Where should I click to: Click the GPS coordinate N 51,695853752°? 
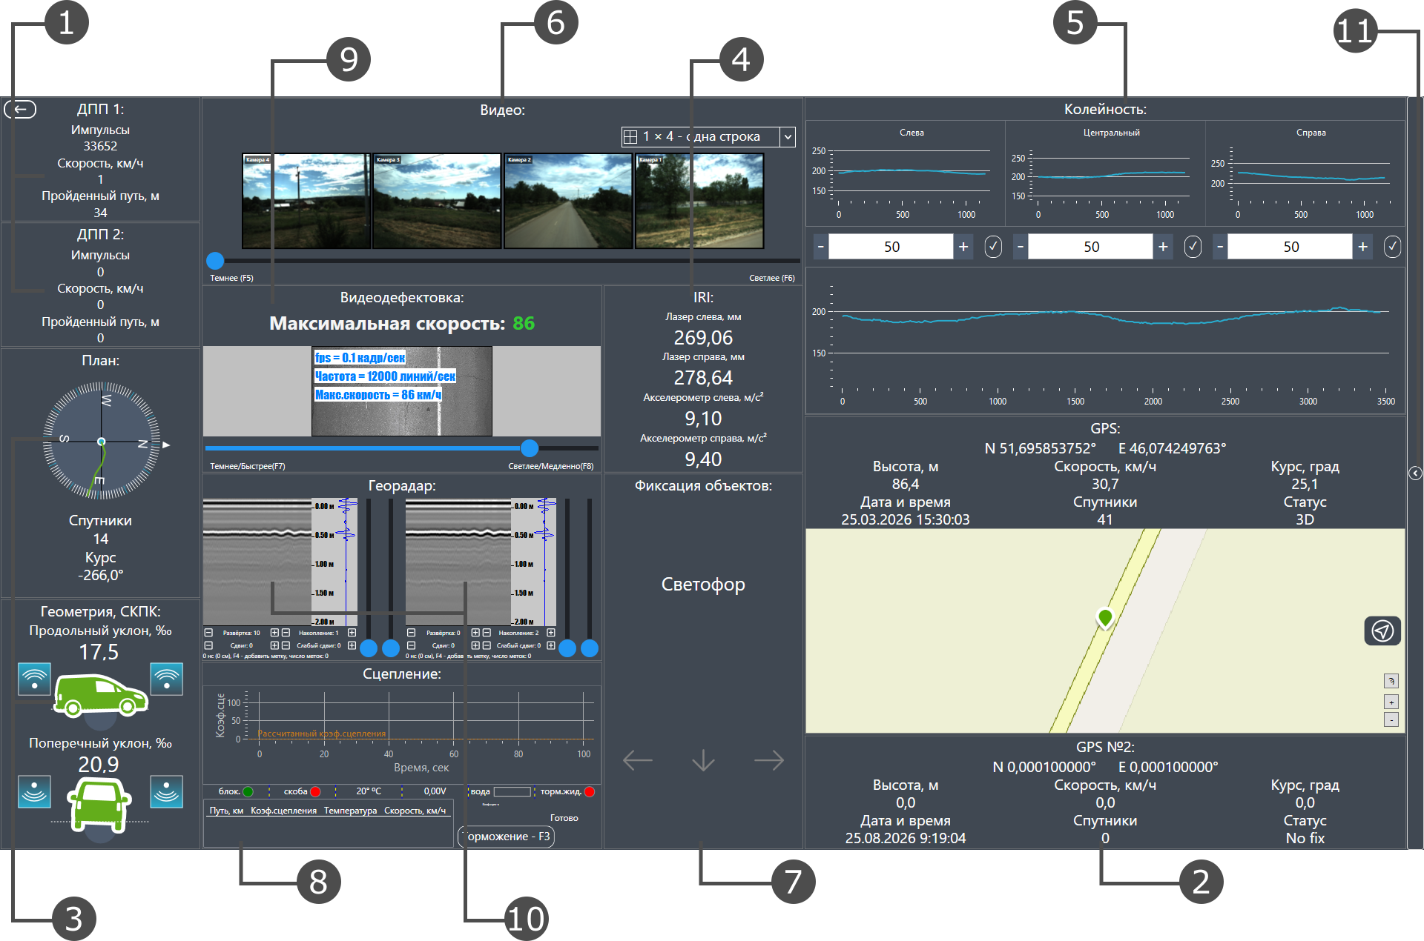click(x=1040, y=448)
